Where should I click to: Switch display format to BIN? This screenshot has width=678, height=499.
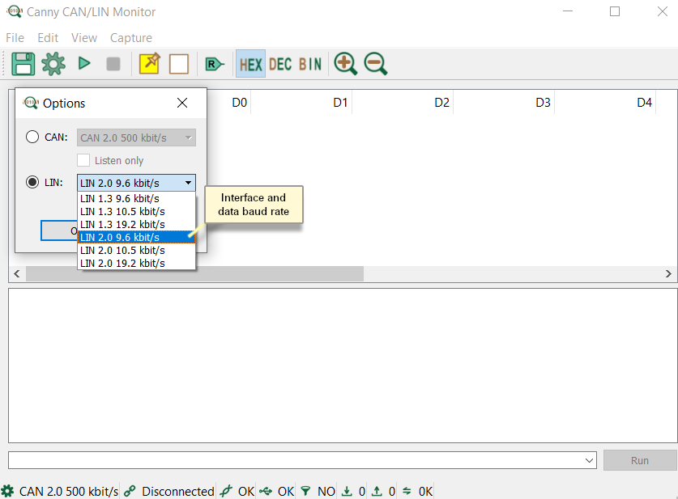click(x=310, y=65)
